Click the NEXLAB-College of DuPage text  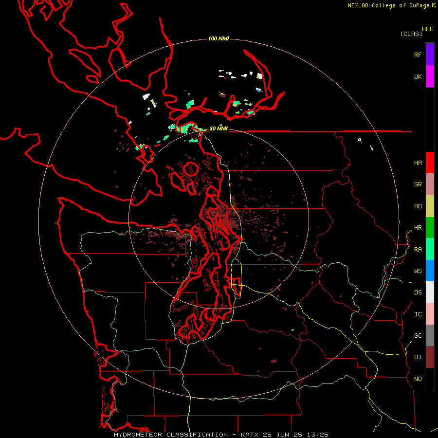(x=388, y=5)
